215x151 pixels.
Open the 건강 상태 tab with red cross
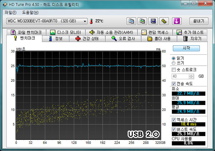coord(86,39)
